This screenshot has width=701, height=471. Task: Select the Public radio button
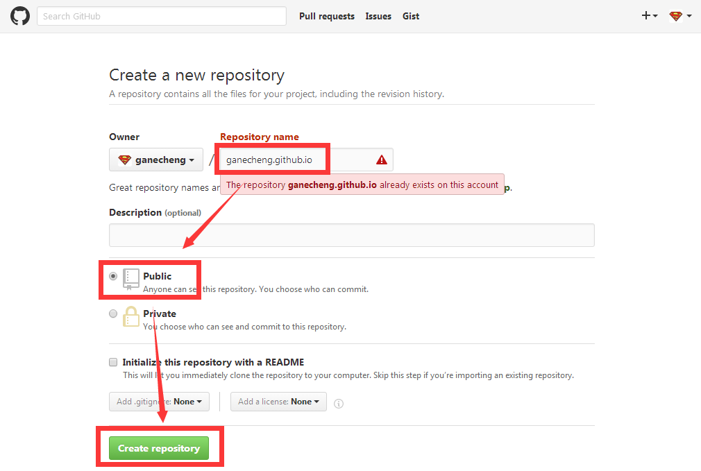pos(113,276)
